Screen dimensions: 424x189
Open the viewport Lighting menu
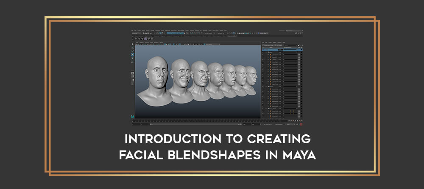[147, 43]
